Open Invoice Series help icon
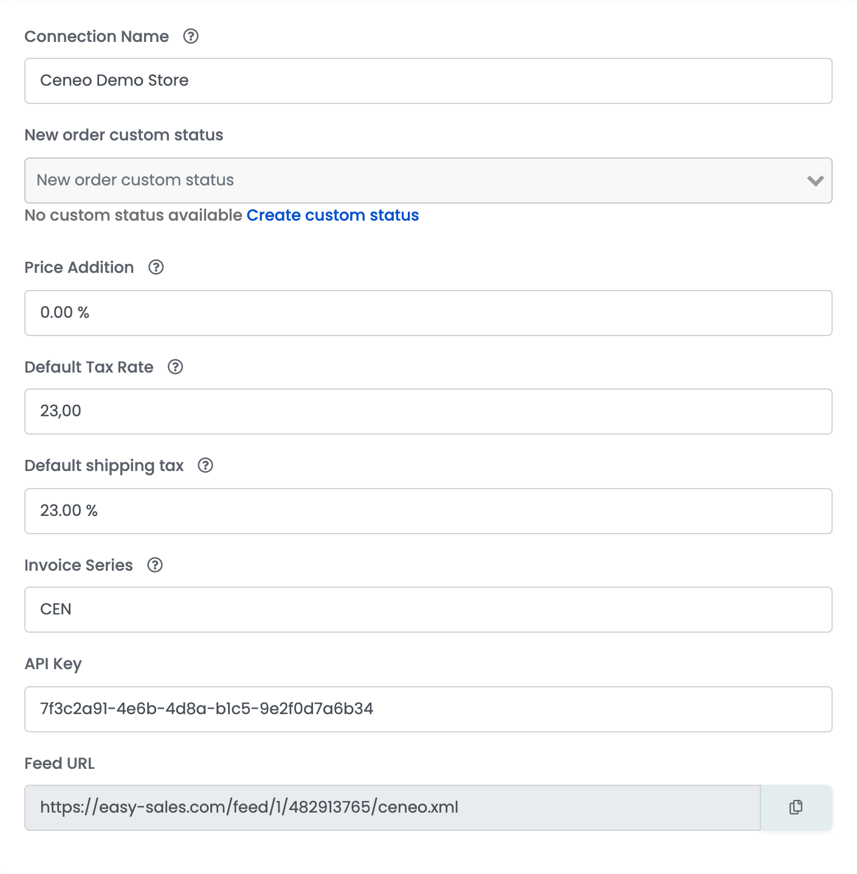This screenshot has height=874, width=857. coord(155,565)
